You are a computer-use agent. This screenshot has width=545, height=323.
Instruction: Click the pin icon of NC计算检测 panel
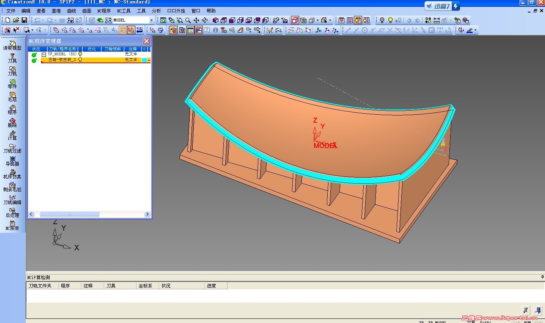(542, 277)
